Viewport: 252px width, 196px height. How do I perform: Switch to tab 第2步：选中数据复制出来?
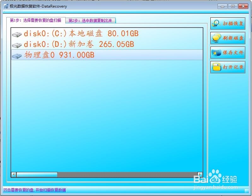click(90, 21)
